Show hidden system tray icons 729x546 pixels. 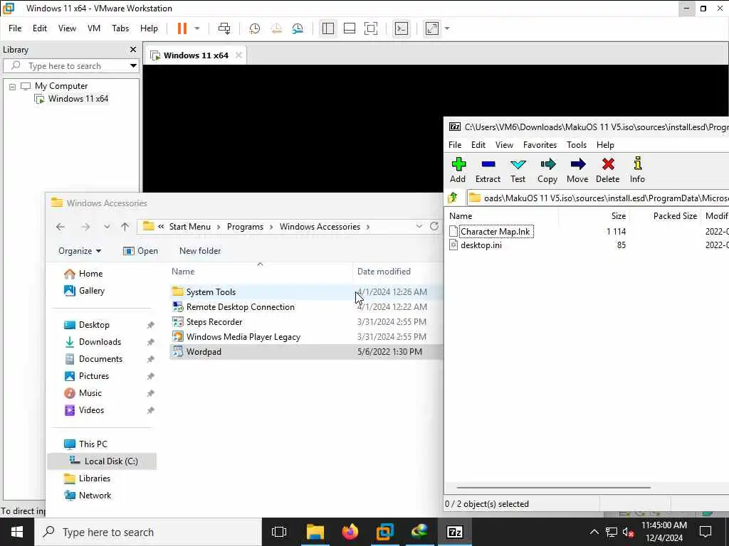click(x=594, y=532)
